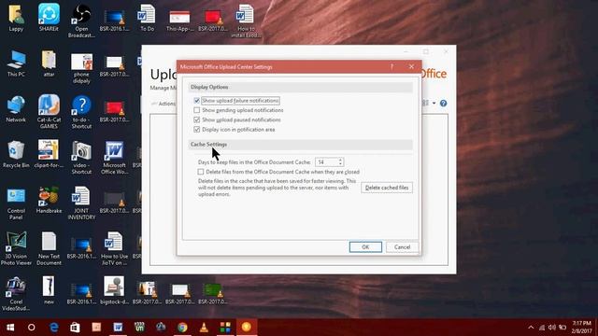Open the Control Panel icon
598x336 pixels.
pos(16,203)
